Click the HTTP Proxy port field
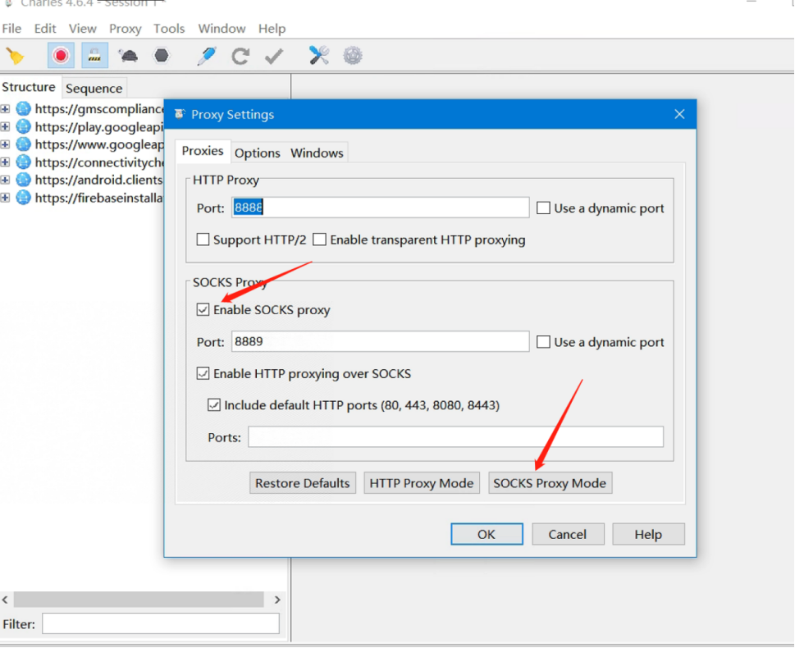 [x=380, y=208]
